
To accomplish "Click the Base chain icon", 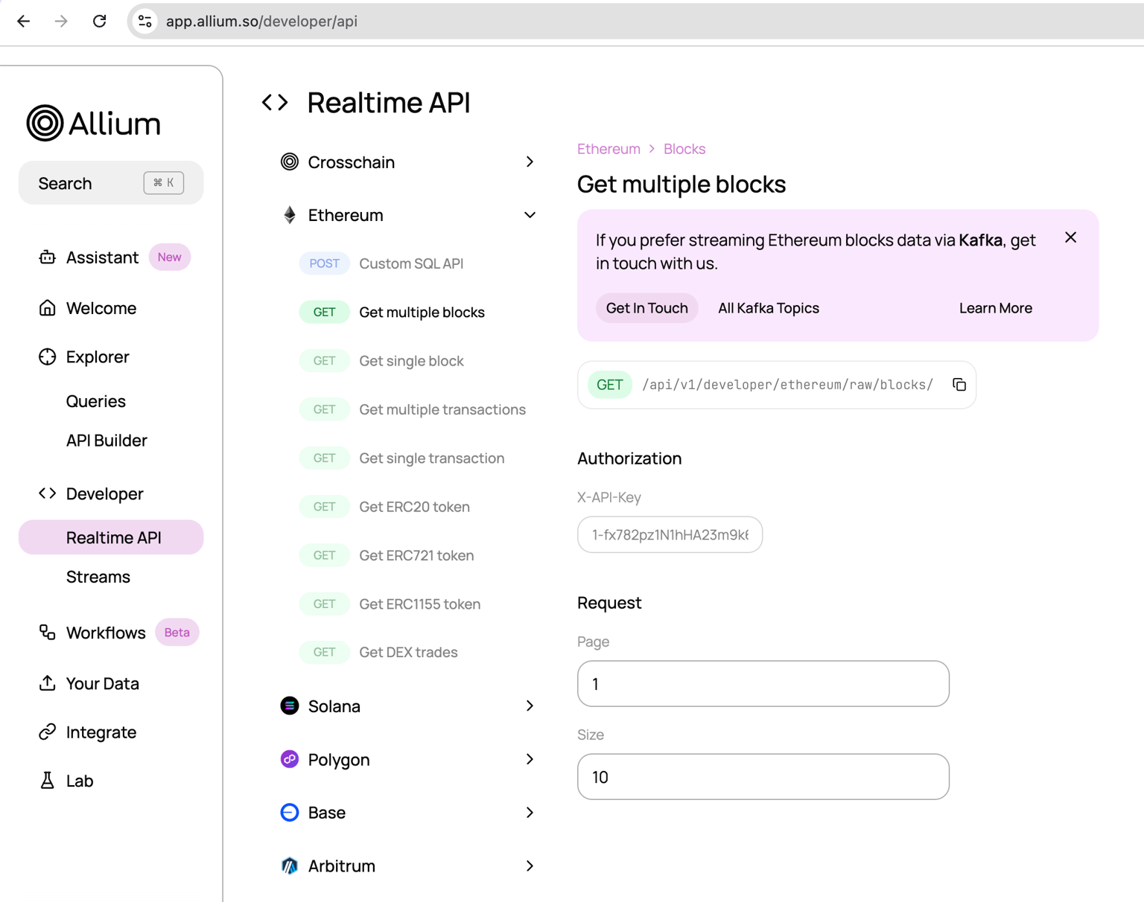I will coord(289,812).
